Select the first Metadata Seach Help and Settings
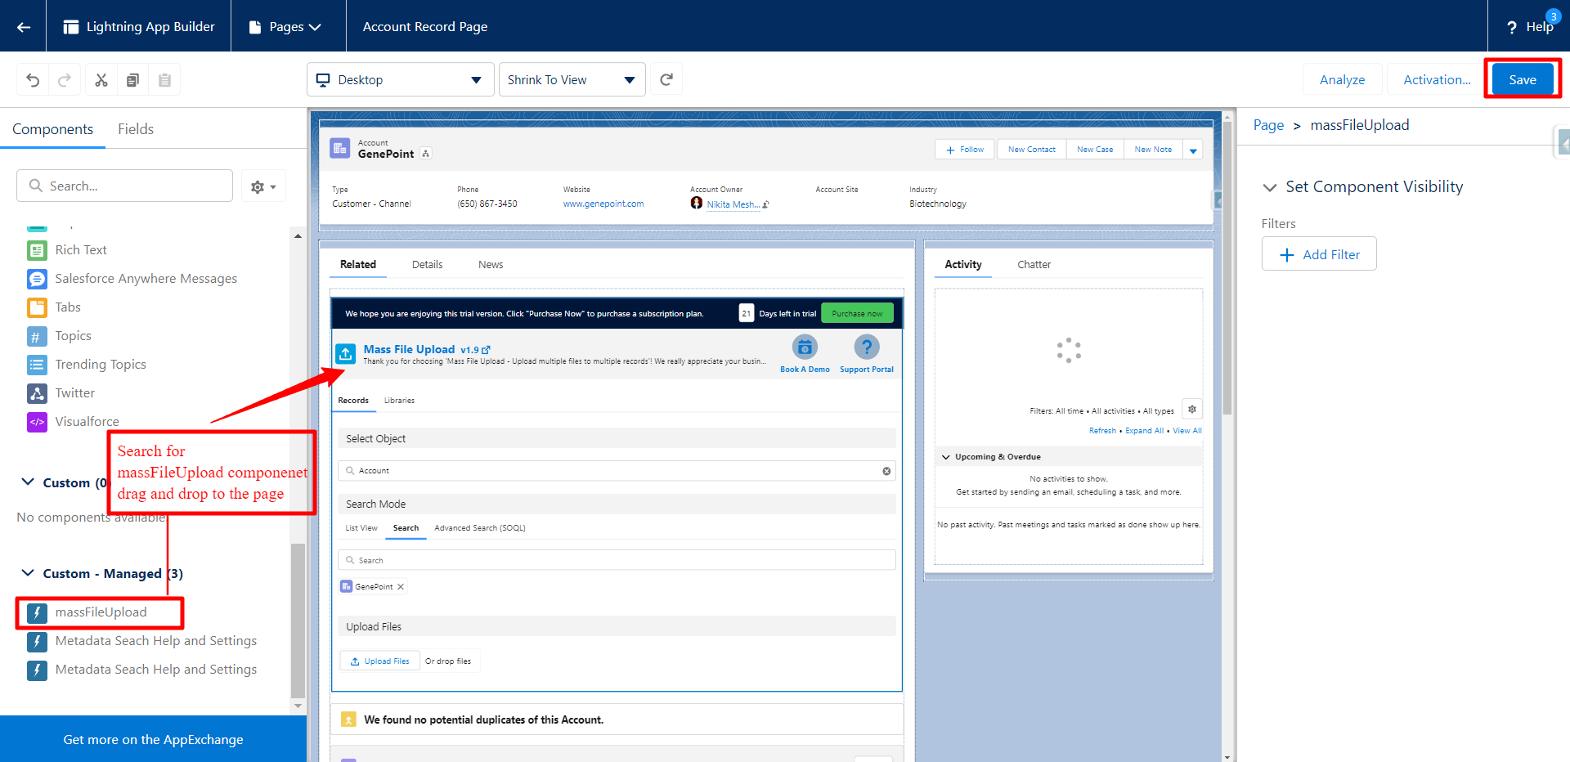This screenshot has height=762, width=1570. (x=142, y=641)
